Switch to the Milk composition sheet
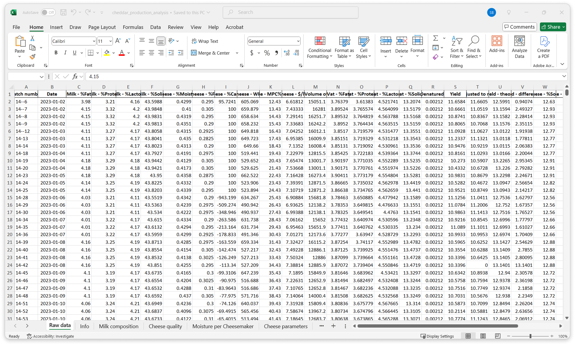This screenshot has width=575, height=345. (x=118, y=326)
